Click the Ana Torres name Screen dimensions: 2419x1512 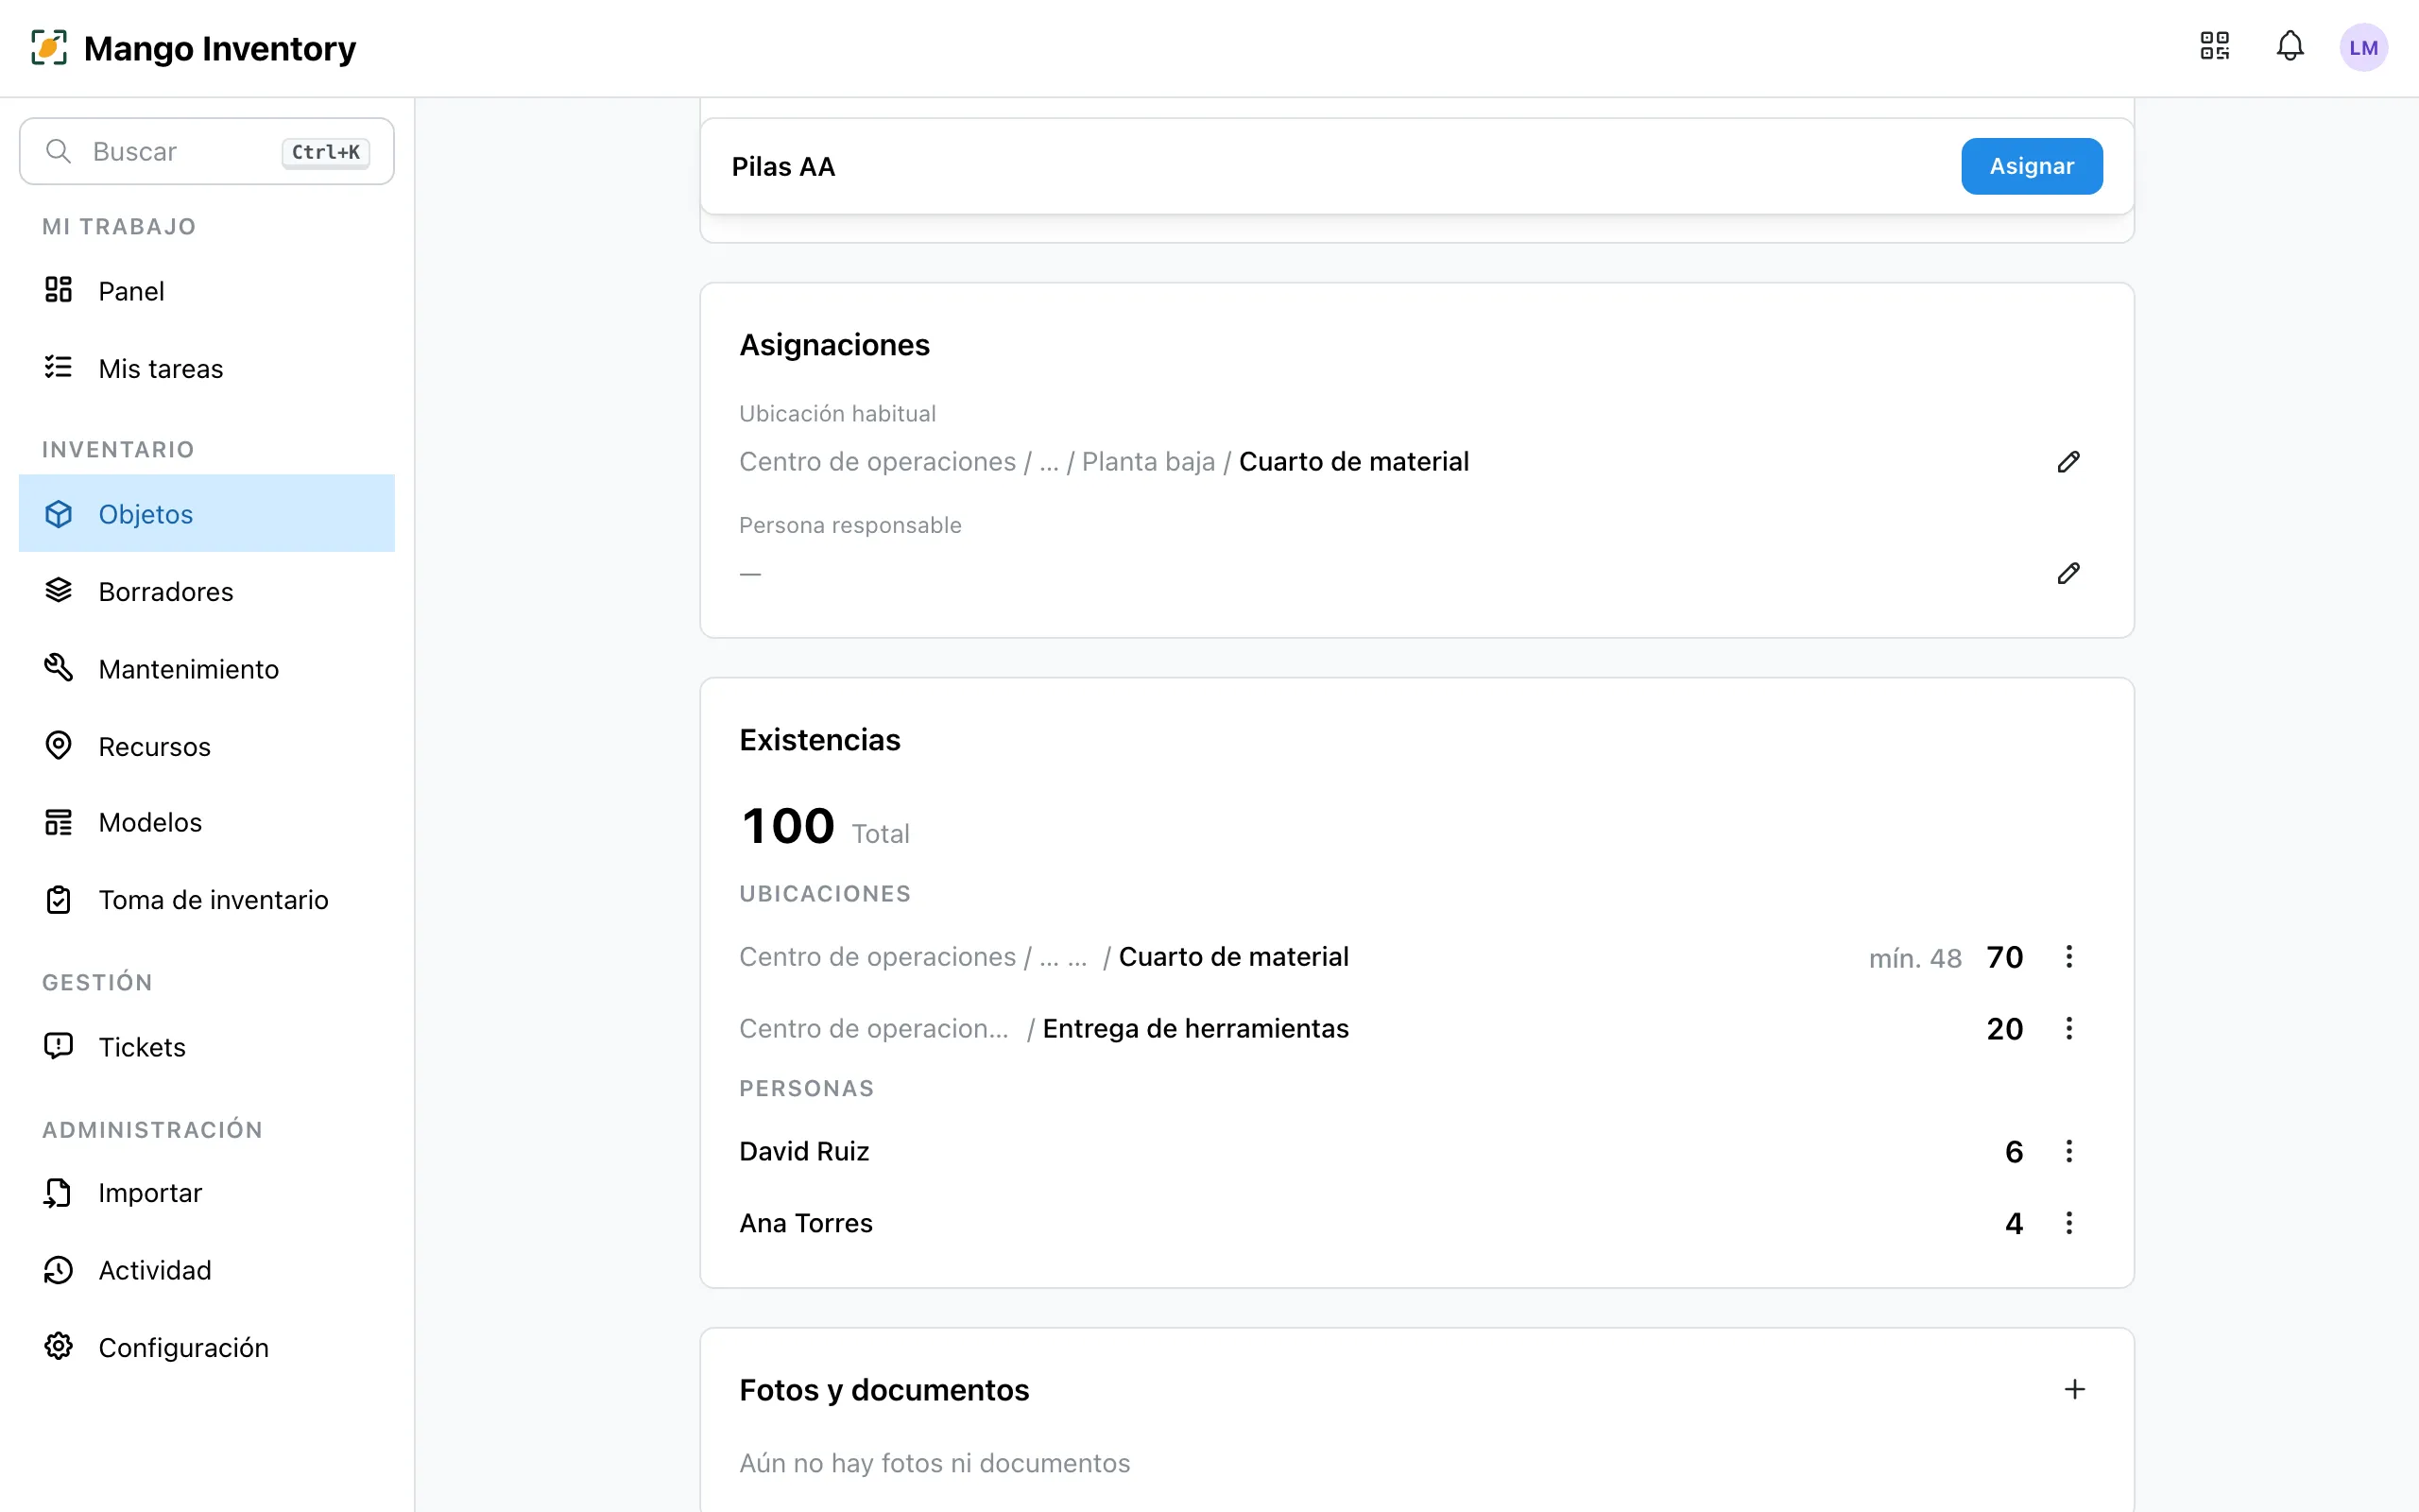pyautogui.click(x=806, y=1223)
